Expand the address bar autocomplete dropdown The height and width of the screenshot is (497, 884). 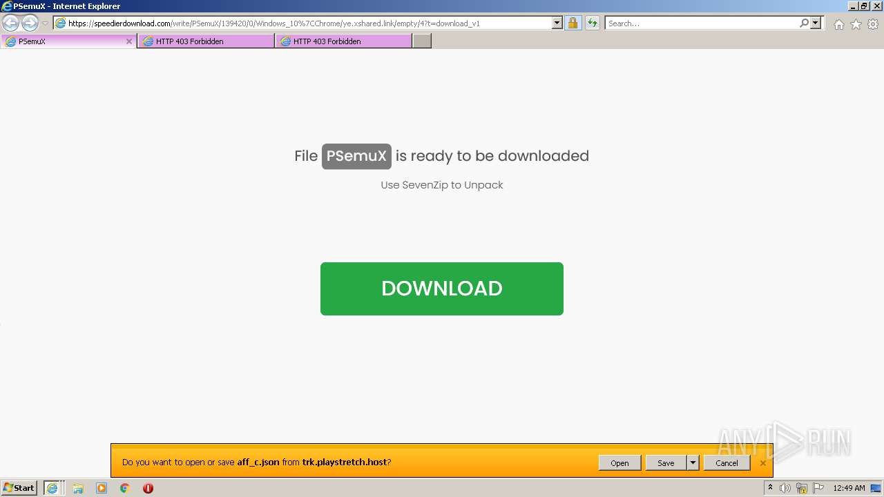[x=557, y=23]
